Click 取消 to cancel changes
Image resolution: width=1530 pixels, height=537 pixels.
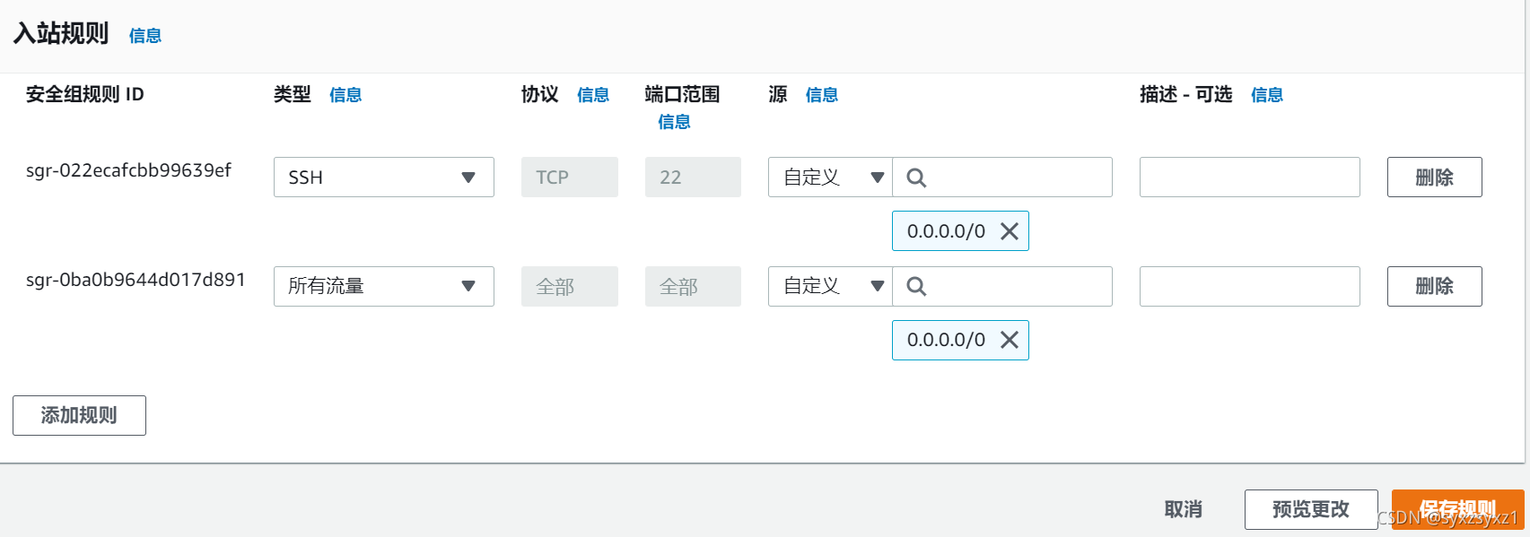coord(1183,509)
